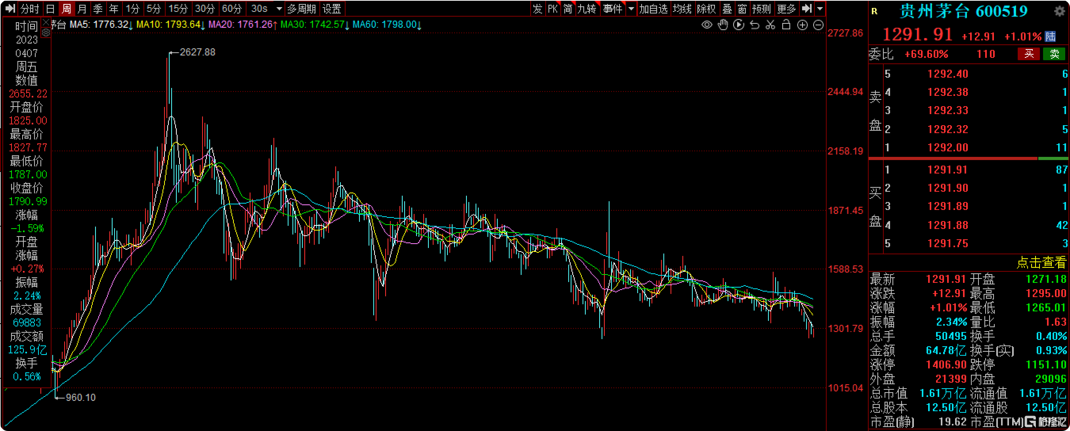This screenshot has height=431, width=1070.
Task: Switch to 年 yearly period tab
Action: (114, 9)
